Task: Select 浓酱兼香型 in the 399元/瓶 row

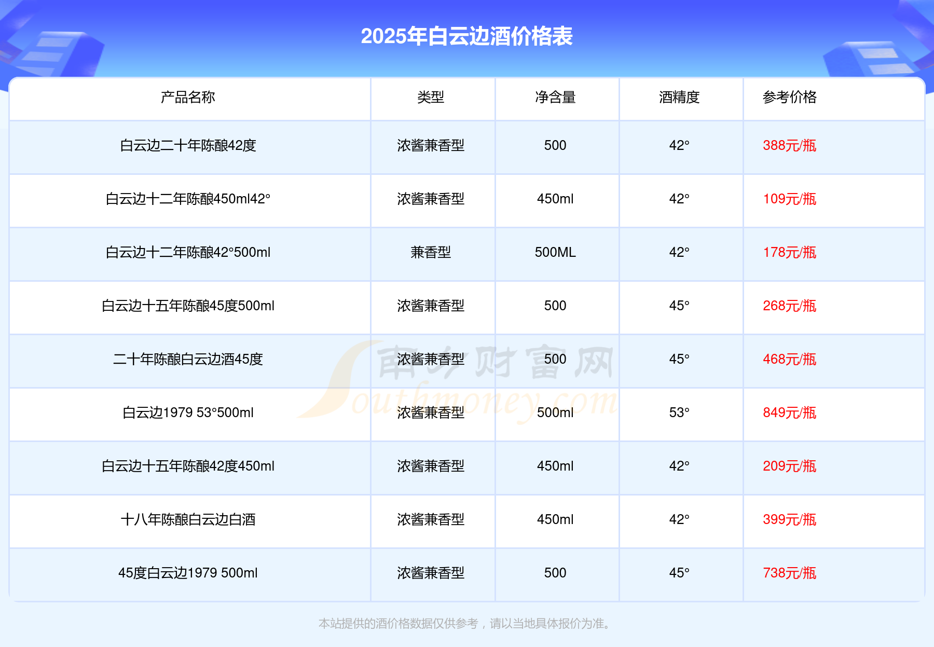Action: (x=431, y=519)
